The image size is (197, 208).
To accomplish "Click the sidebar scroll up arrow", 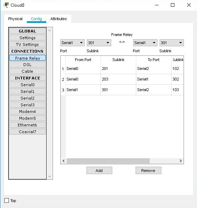I will point(50,30).
